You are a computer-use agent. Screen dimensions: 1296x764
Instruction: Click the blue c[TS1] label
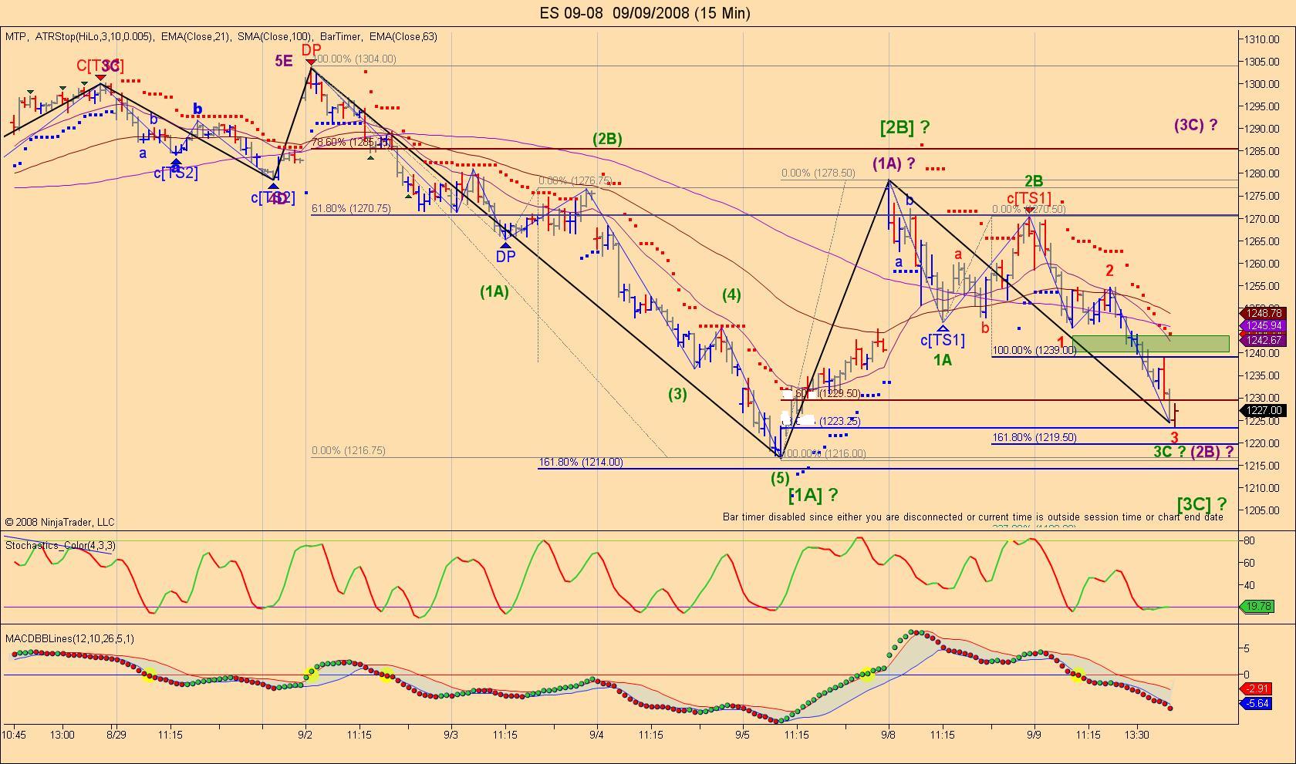coord(943,340)
